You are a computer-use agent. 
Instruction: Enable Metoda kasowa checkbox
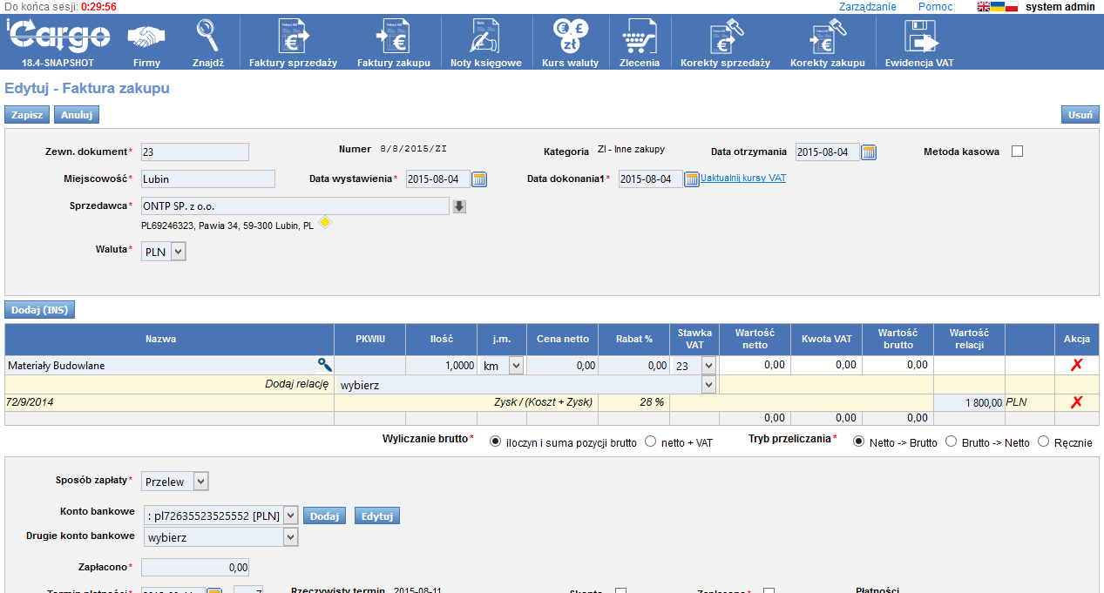[1017, 152]
